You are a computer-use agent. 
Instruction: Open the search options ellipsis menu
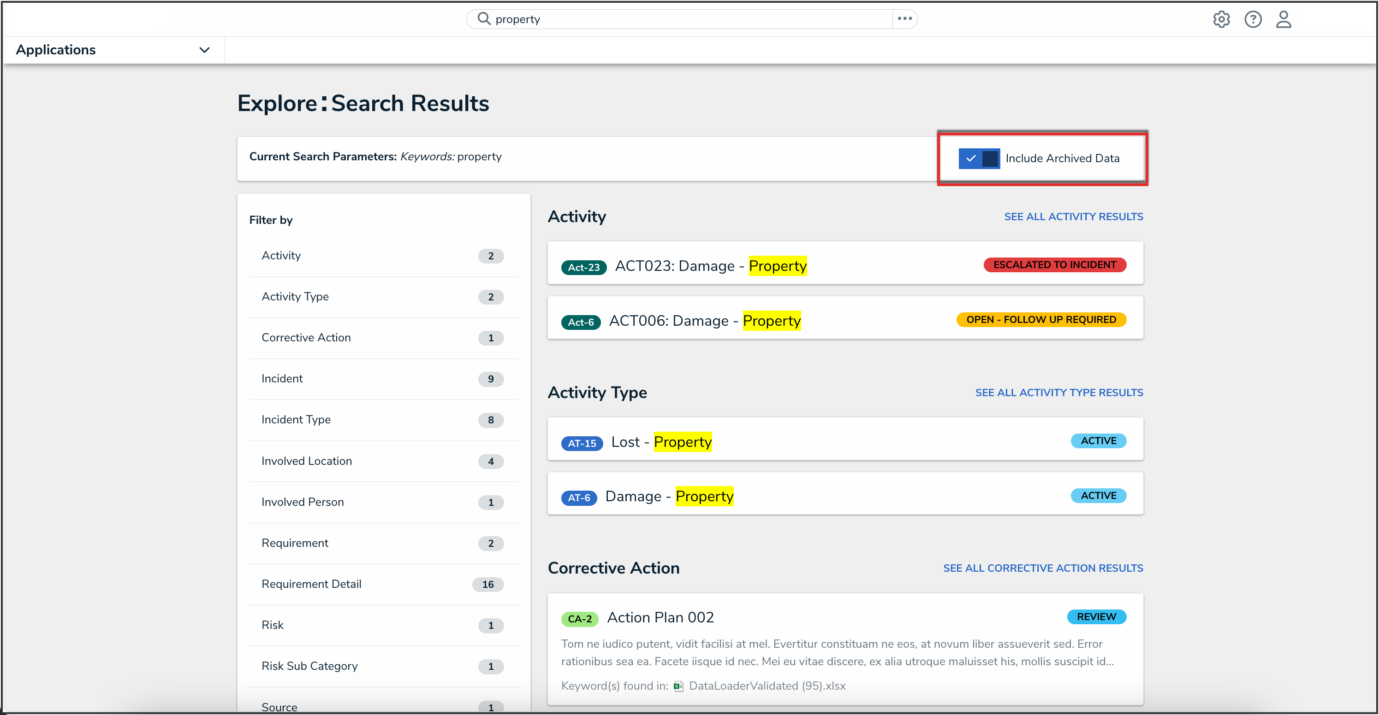click(905, 19)
